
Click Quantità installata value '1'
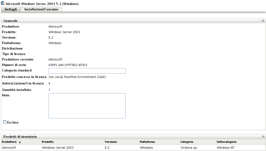(x=49, y=90)
